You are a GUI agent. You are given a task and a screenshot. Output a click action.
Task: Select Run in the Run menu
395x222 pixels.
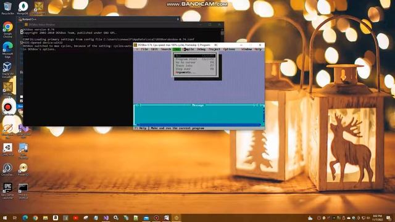click(x=195, y=56)
